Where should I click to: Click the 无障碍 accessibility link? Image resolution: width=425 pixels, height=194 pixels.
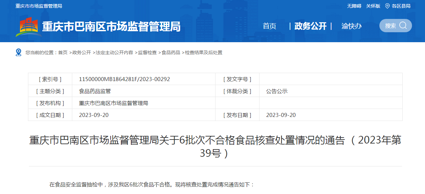pyautogui.click(x=354, y=6)
